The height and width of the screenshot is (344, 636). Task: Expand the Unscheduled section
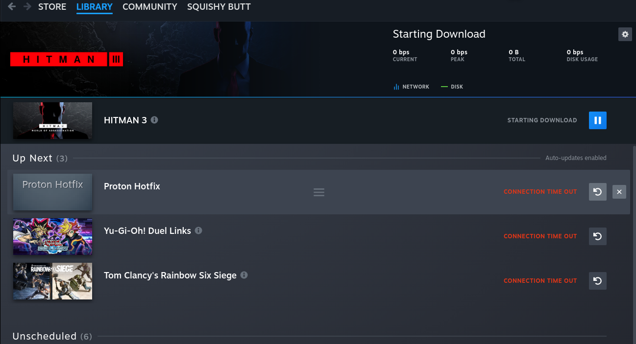45,336
